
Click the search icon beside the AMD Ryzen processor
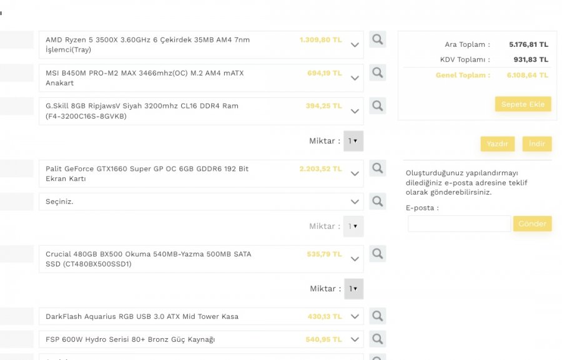(x=377, y=40)
